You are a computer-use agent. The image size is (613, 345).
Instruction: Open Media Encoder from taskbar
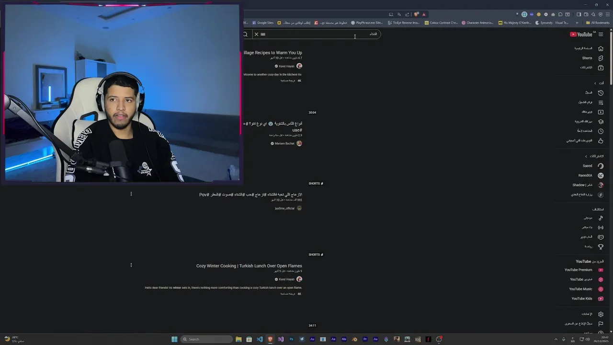click(344, 339)
